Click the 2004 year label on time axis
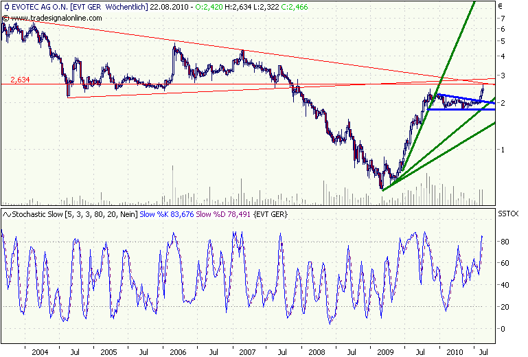The height and width of the screenshot is (357, 528). click(40, 352)
